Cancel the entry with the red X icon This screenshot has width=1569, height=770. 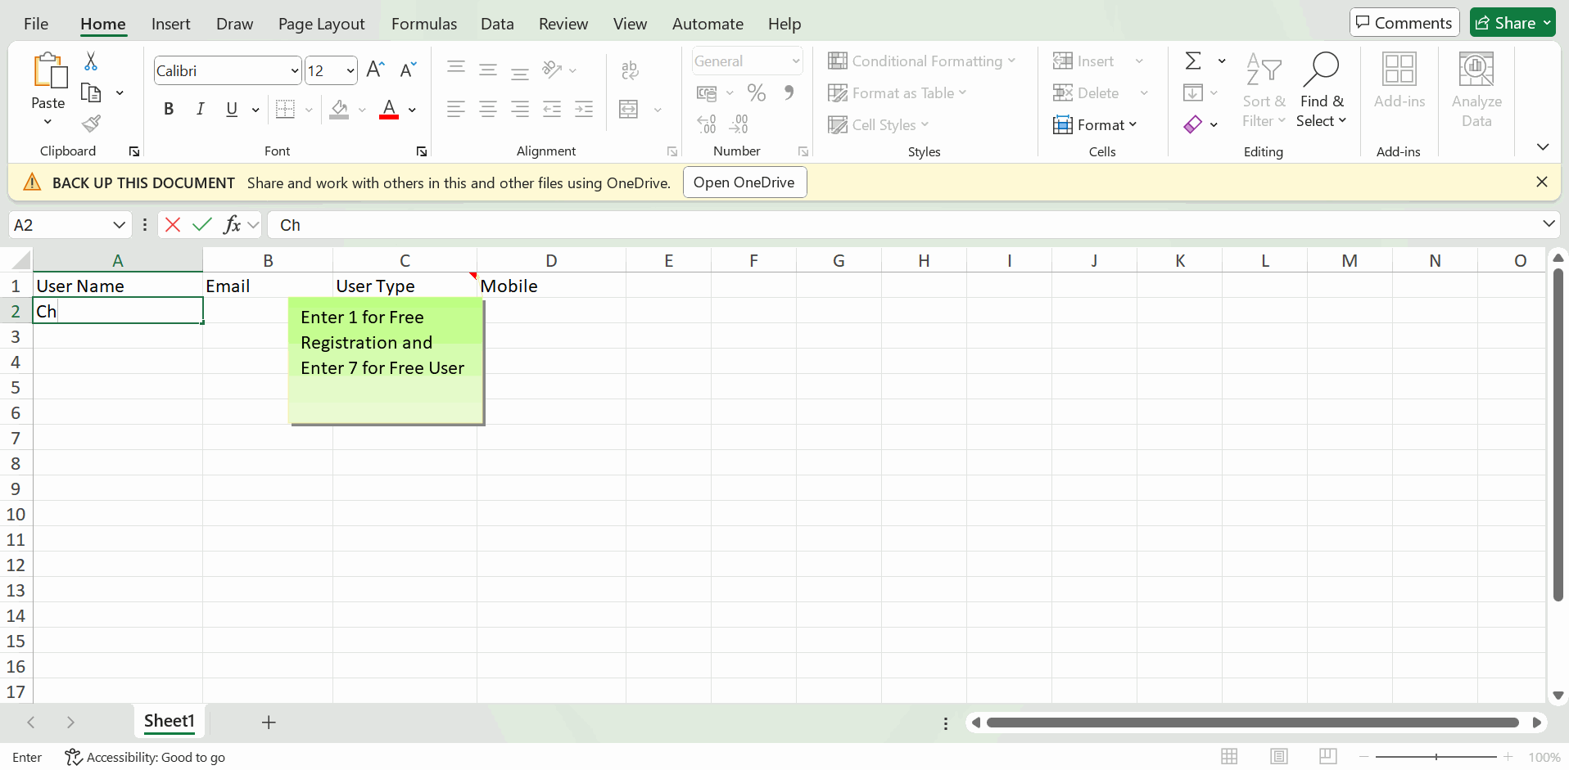(x=173, y=225)
